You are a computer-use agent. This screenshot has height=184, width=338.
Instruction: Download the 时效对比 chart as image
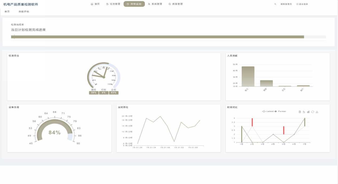coord(317,112)
